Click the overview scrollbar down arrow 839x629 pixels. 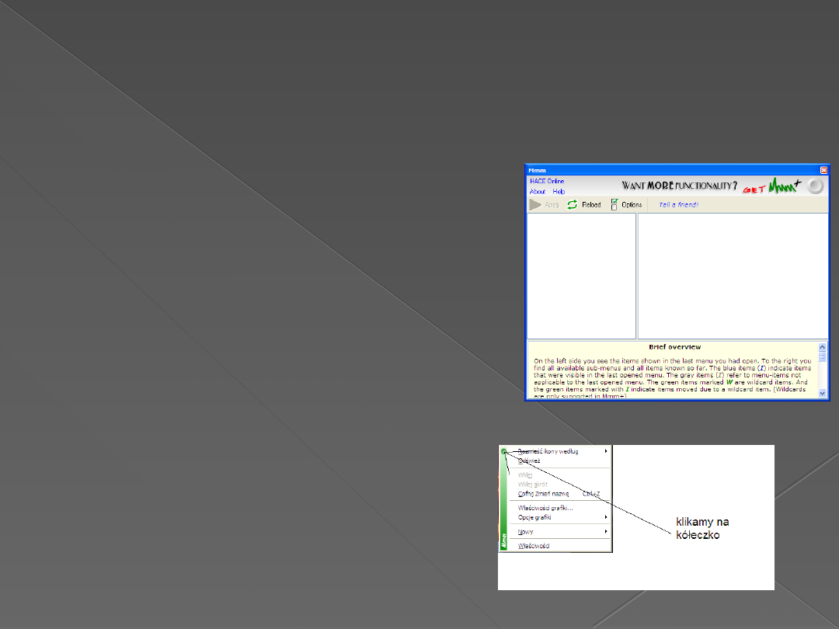coord(823,394)
